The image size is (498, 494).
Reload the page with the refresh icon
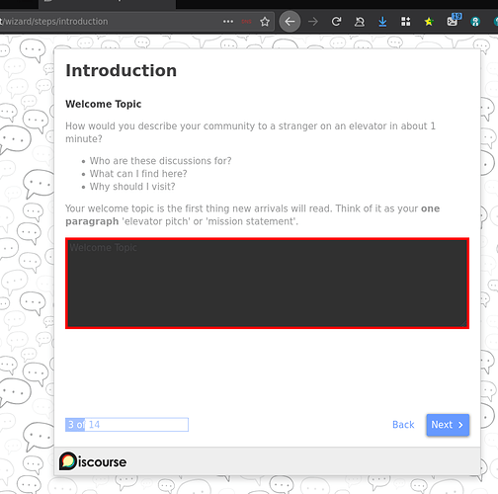336,22
